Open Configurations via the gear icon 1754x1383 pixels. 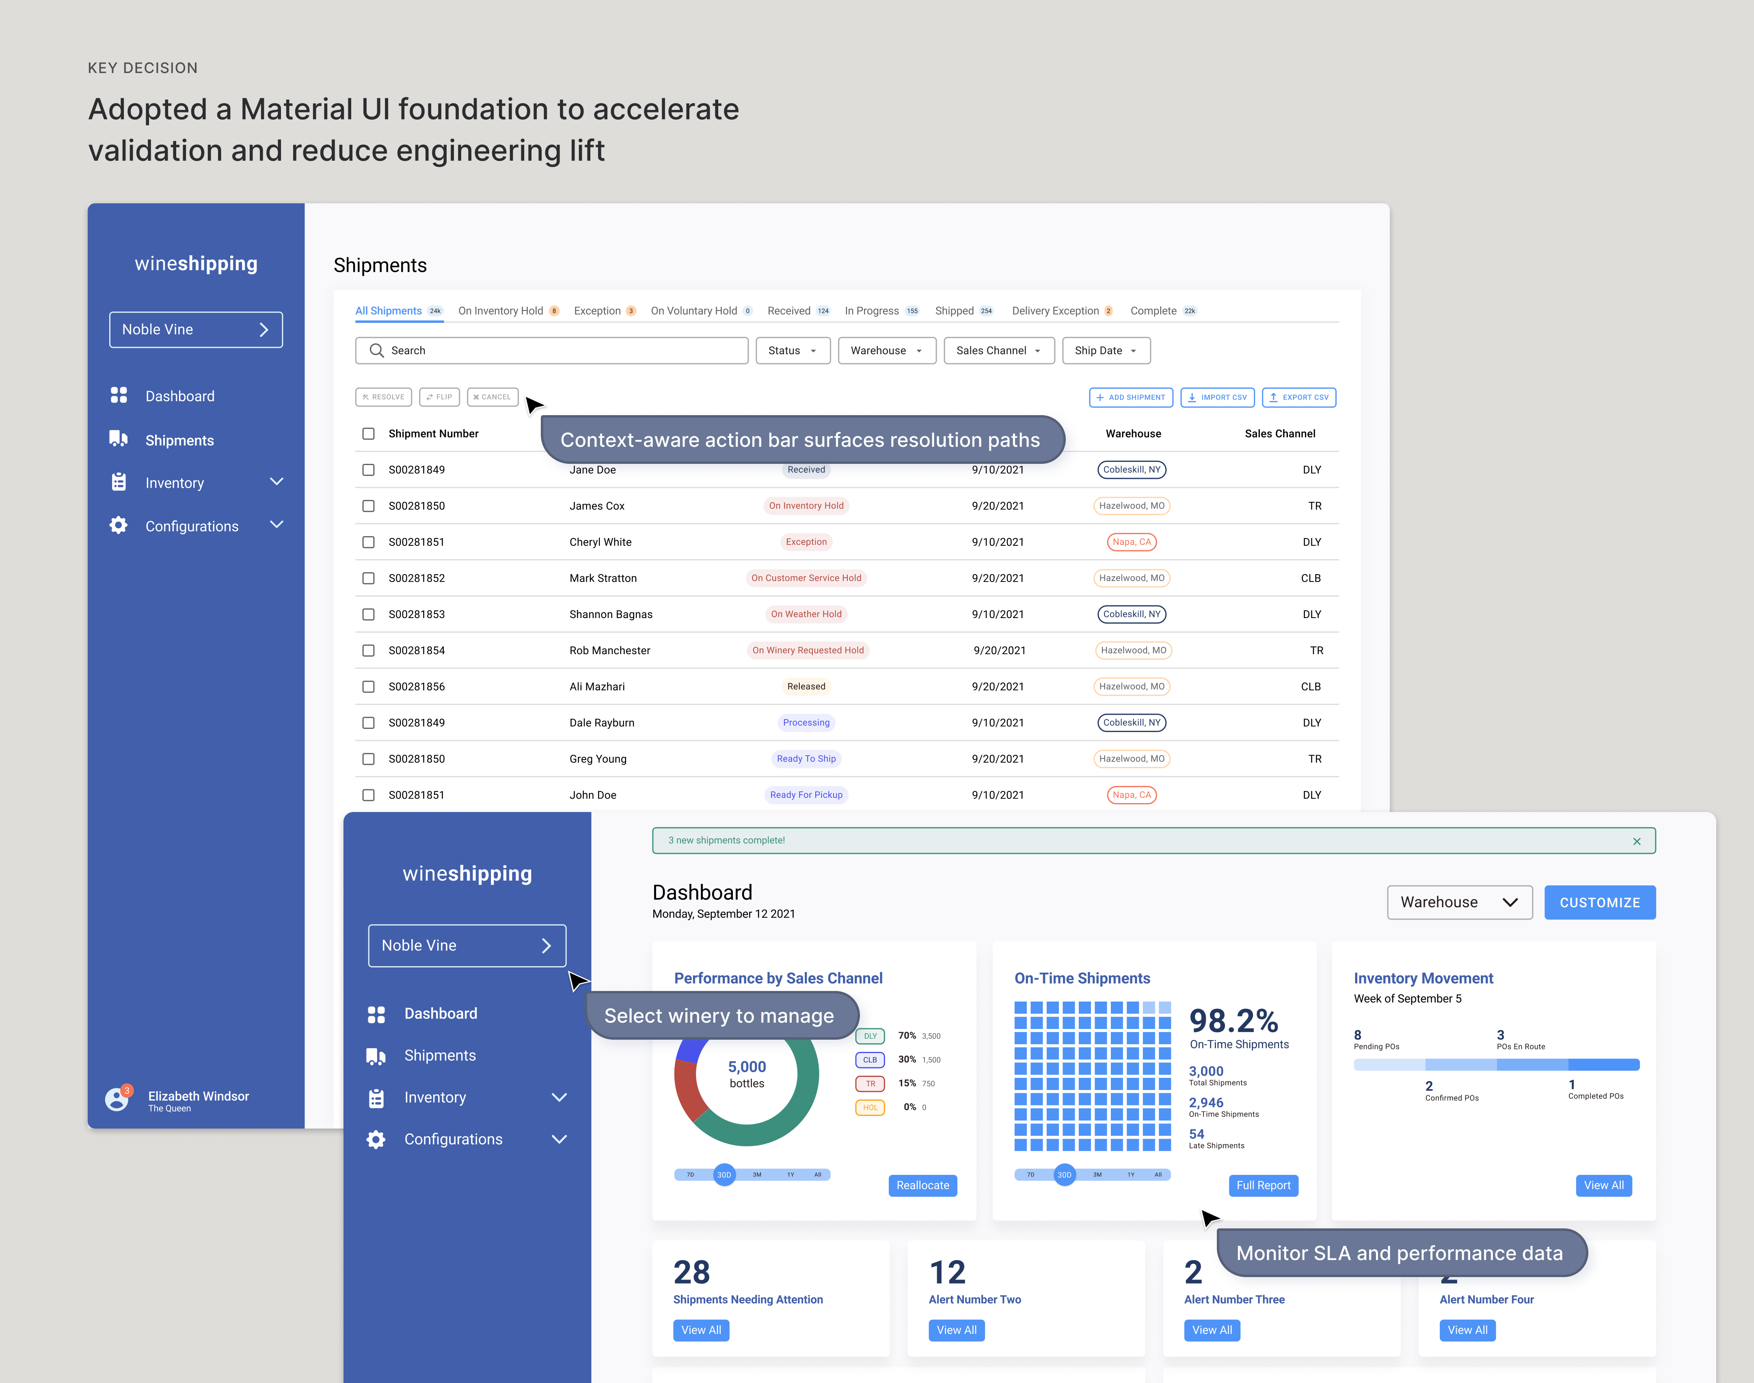pyautogui.click(x=118, y=525)
